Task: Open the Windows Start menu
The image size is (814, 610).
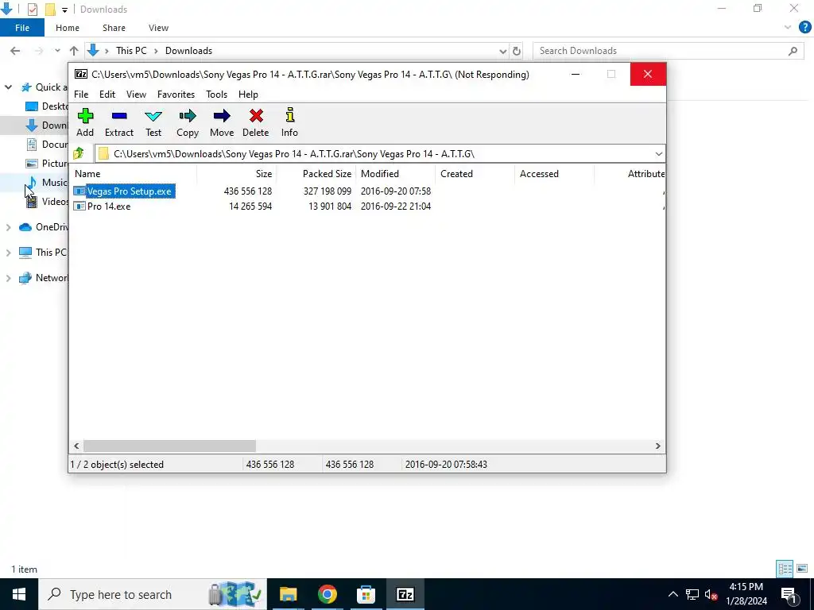Action: tap(19, 594)
